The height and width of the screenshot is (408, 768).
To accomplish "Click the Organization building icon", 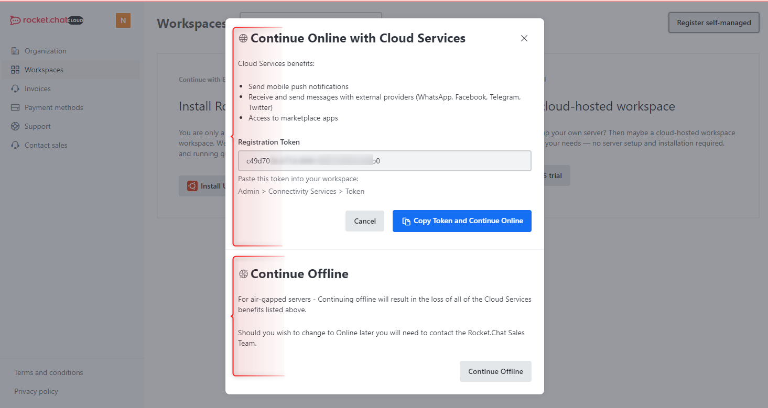I will 15,51.
